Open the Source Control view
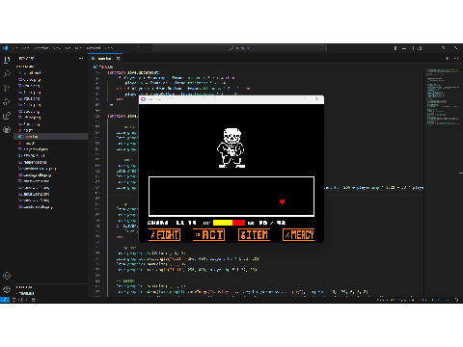The width and height of the screenshot is (463, 347). 7,88
